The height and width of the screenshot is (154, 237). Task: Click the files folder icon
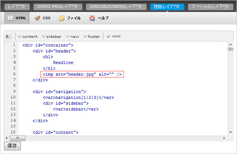click(62, 18)
